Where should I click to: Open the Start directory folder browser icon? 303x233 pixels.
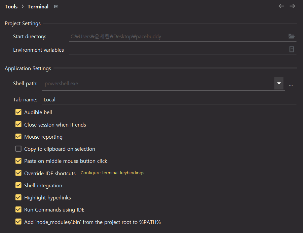click(291, 36)
